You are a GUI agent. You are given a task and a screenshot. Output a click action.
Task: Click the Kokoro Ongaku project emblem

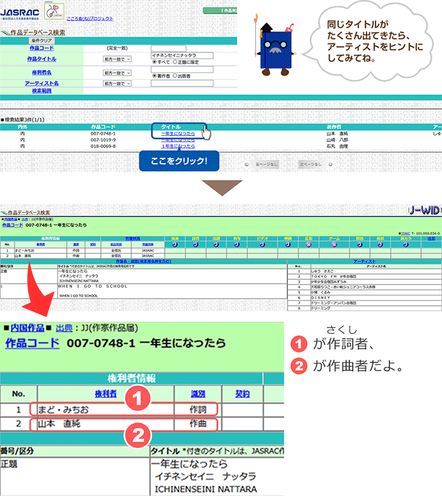point(53,13)
